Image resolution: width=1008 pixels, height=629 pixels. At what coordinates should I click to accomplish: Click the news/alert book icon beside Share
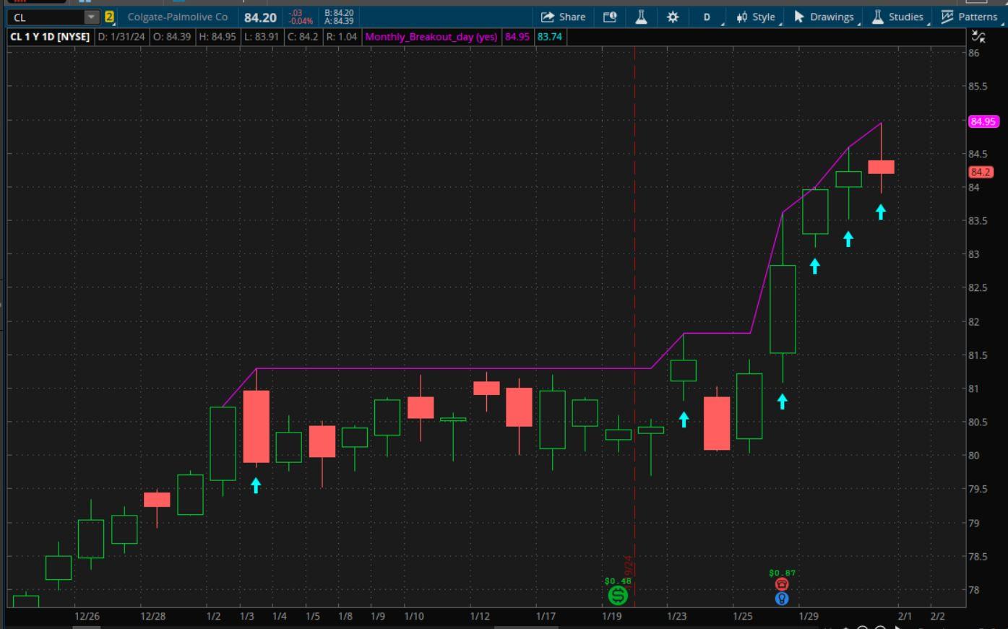point(610,17)
